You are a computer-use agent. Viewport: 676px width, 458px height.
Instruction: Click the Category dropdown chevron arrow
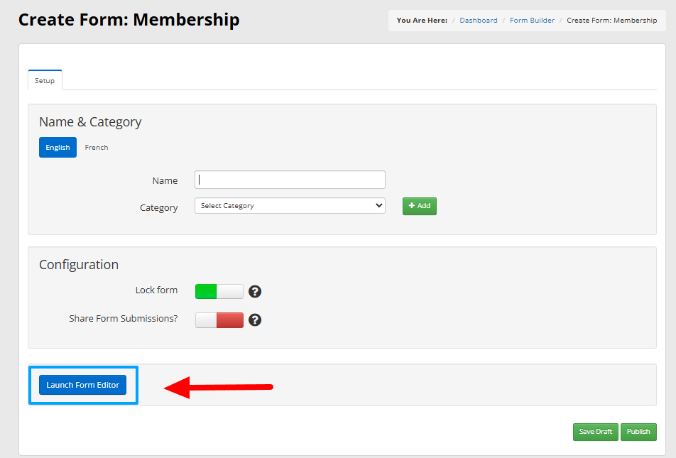[379, 205]
